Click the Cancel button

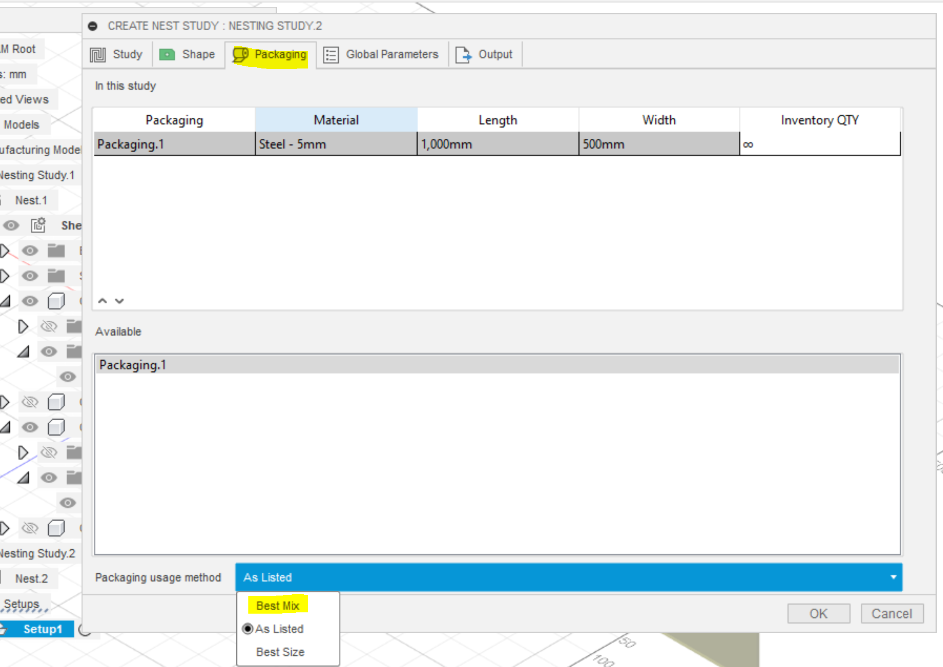tap(892, 613)
